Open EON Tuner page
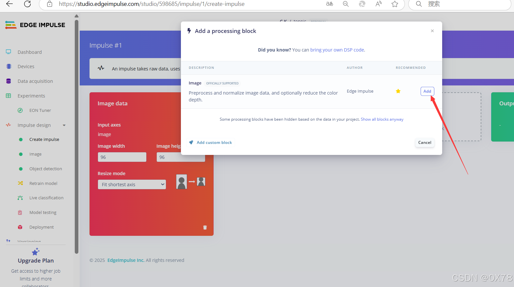Image resolution: width=514 pixels, height=287 pixels. click(x=40, y=110)
